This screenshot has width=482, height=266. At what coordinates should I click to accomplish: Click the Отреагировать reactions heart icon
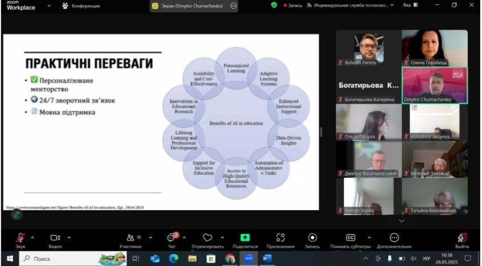tap(208, 238)
